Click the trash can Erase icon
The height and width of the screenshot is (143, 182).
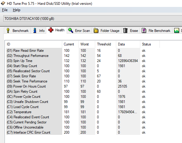click(125, 30)
